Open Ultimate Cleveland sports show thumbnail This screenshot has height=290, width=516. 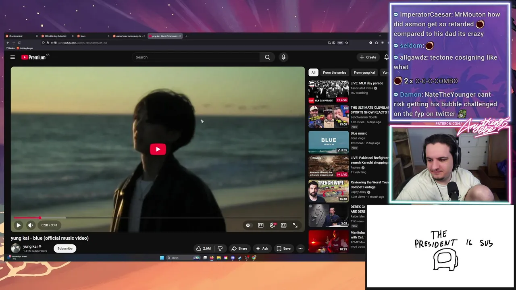click(x=329, y=116)
